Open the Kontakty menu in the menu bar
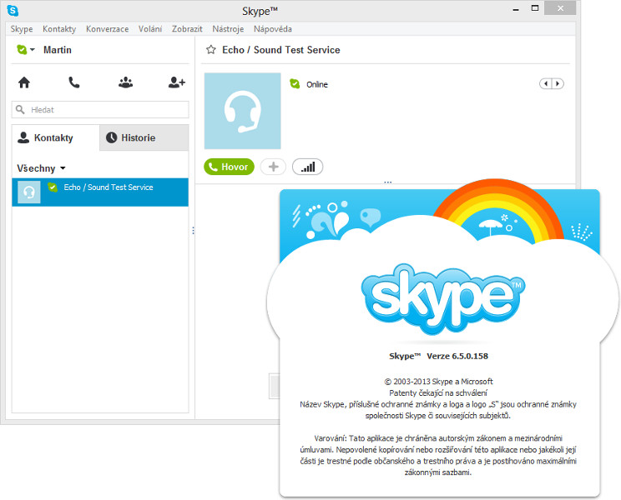Image resolution: width=621 pixels, height=500 pixels. tap(59, 29)
